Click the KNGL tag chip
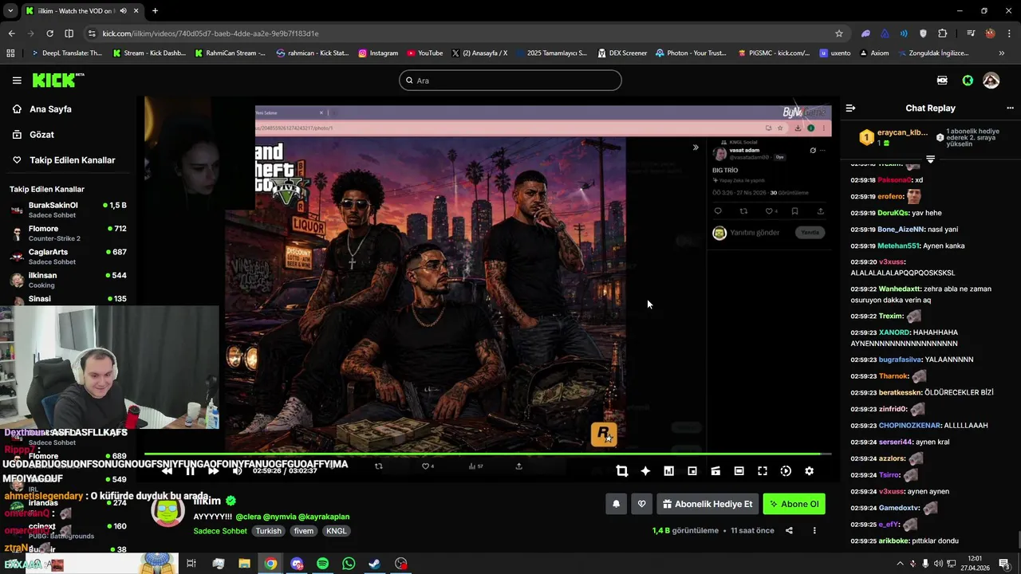The width and height of the screenshot is (1021, 574). (337, 531)
